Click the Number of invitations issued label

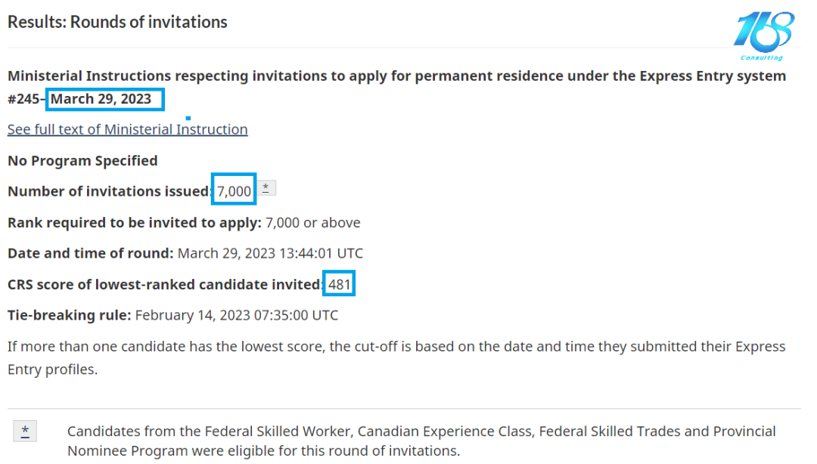tap(108, 191)
